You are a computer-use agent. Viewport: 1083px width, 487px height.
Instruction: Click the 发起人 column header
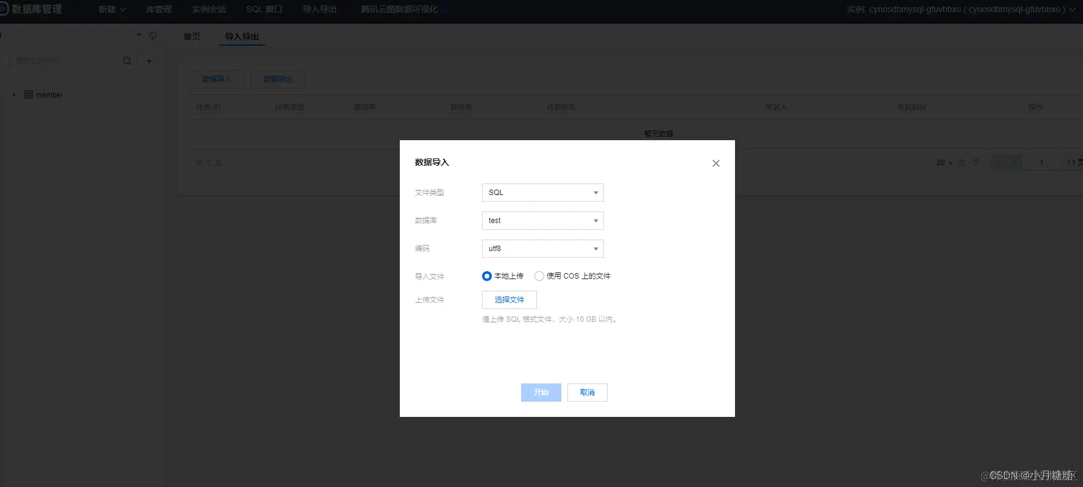776,107
